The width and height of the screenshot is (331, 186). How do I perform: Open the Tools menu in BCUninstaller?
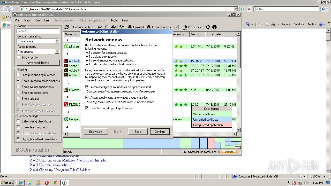click(x=114, y=20)
